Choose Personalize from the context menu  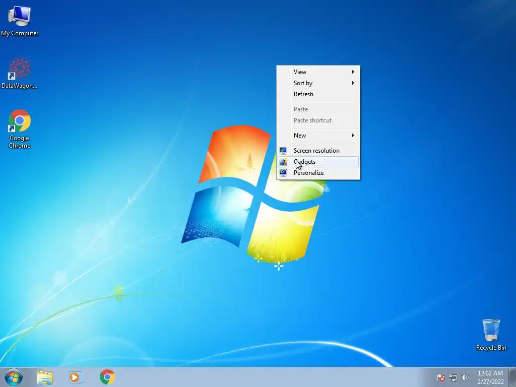[x=318, y=173]
